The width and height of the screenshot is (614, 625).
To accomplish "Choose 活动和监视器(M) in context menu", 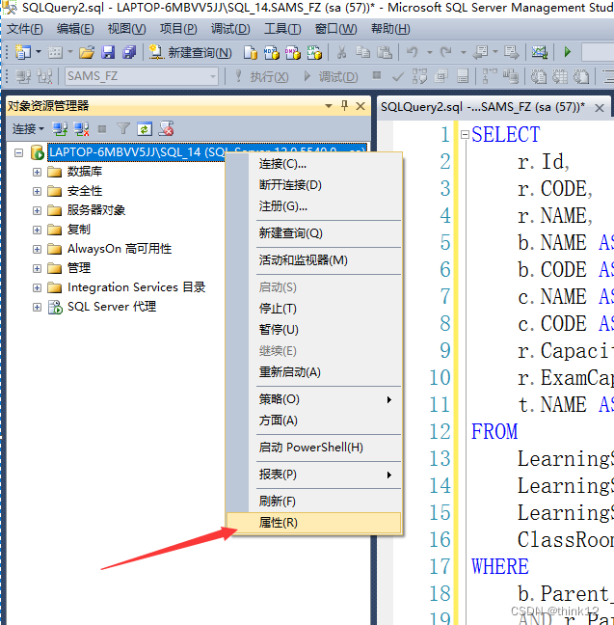I will [314, 260].
